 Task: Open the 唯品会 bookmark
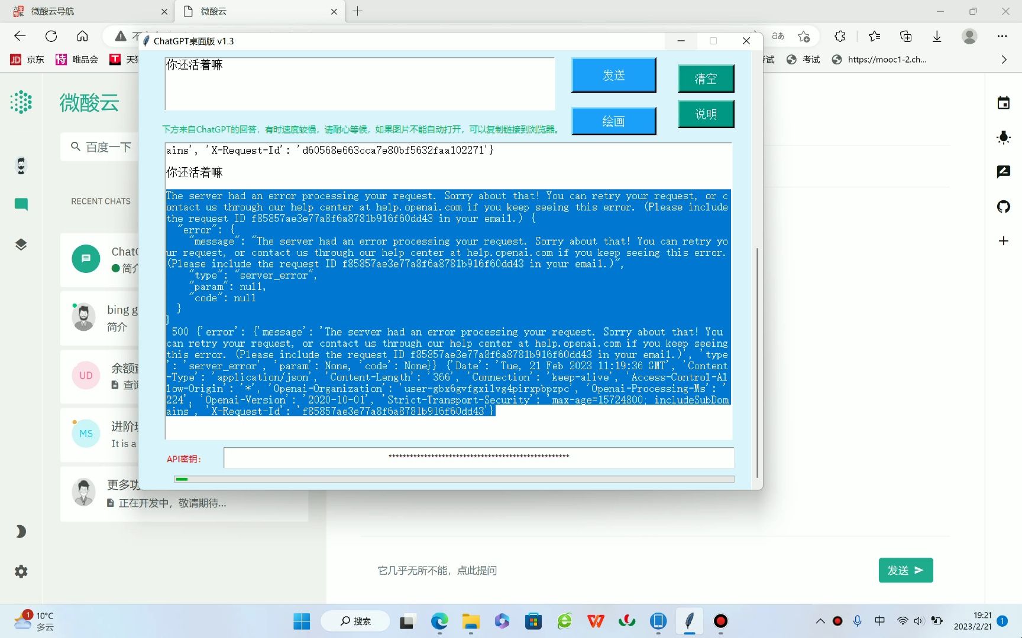(x=77, y=59)
